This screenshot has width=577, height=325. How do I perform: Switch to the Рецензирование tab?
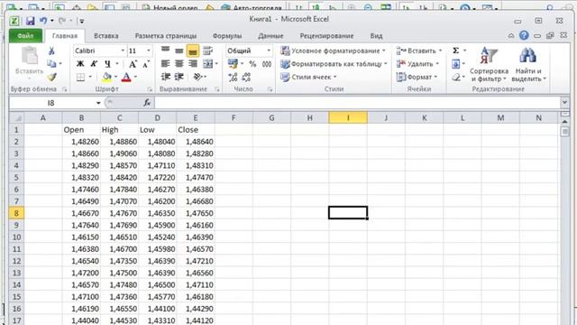[x=326, y=36]
